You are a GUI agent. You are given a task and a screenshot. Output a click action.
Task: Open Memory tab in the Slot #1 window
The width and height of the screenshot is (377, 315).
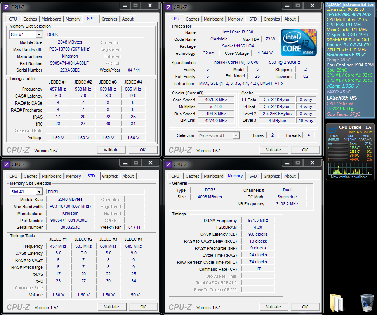click(x=73, y=19)
